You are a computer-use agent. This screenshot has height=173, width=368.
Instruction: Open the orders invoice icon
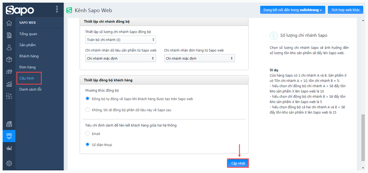[x=9, y=35]
